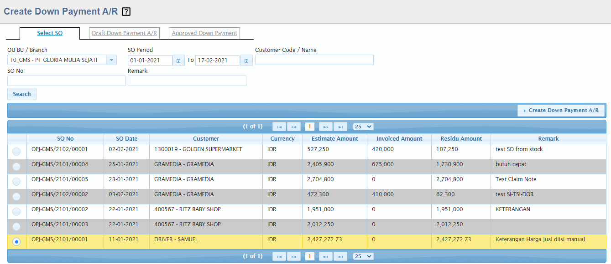This screenshot has width=611, height=264.
Task: Click remark 'Keterangan Harga Jual diisi manual'
Action: [540, 239]
